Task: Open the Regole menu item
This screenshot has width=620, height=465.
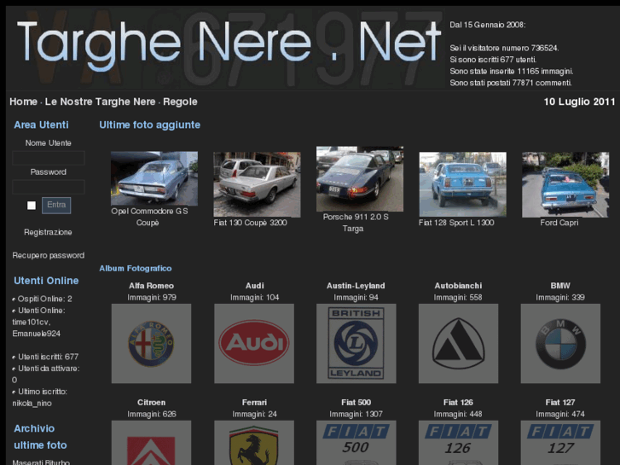Action: point(180,102)
